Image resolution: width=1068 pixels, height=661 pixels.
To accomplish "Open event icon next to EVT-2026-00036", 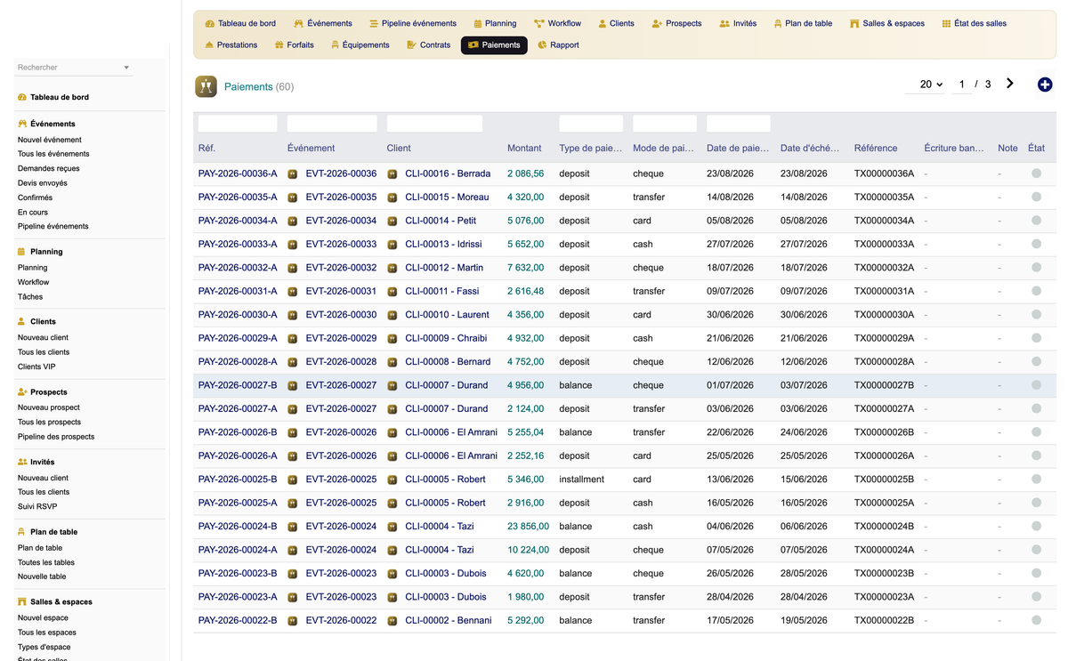I will [292, 173].
